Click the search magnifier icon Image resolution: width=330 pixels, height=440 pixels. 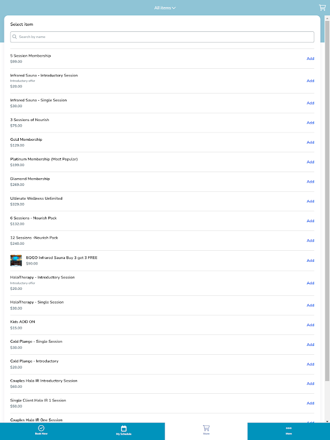14,37
